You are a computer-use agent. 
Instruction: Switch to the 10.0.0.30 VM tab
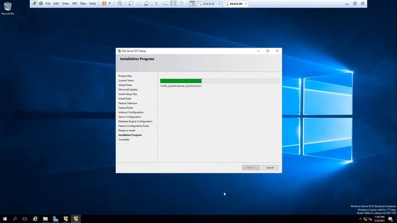click(236, 4)
